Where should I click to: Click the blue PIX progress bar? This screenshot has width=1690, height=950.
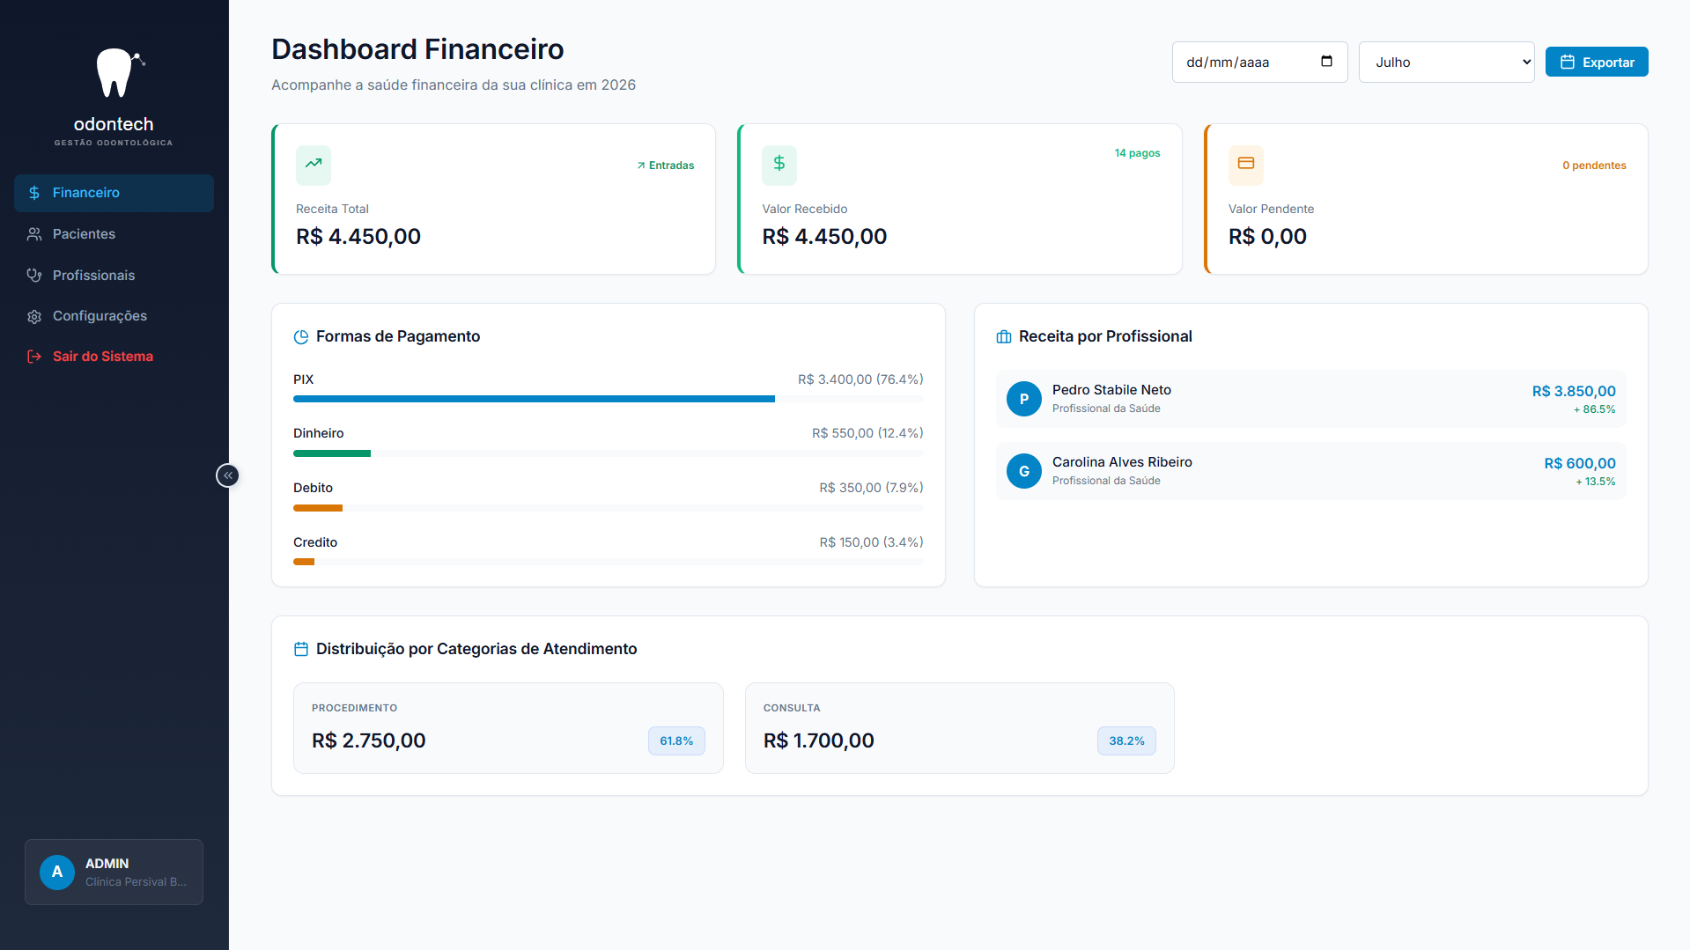click(534, 399)
